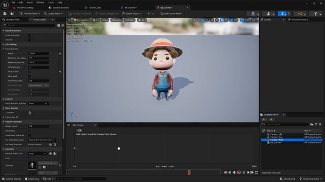Go forward in Asset Browser history
The width and height of the screenshot is (325, 182).
[x=271, y=119]
